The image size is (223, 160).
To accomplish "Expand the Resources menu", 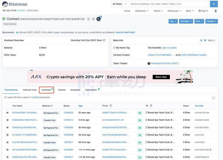I will click(174, 11).
